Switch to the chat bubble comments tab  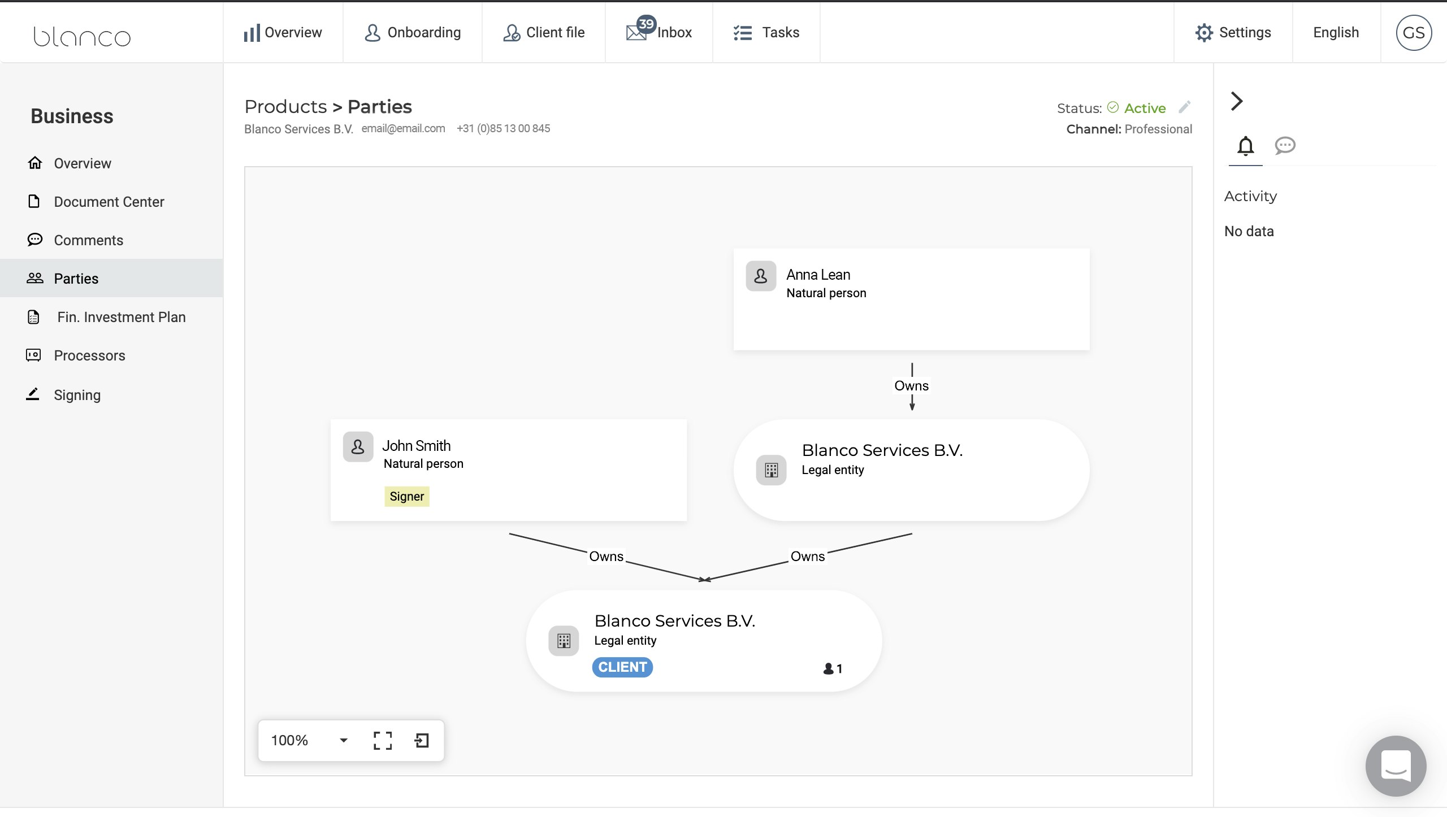coord(1285,146)
